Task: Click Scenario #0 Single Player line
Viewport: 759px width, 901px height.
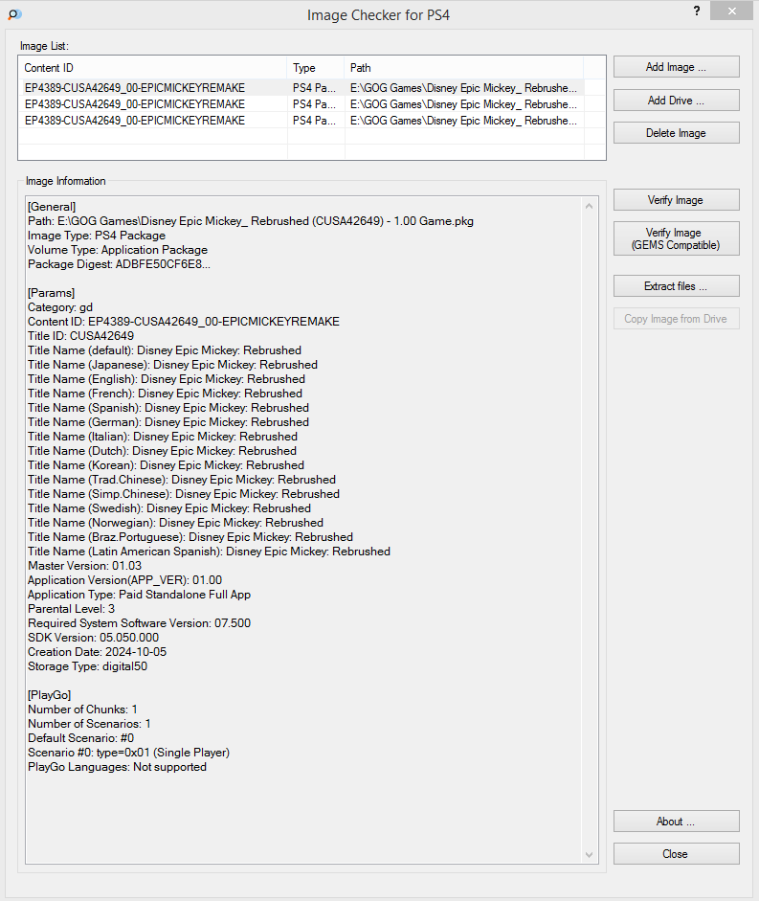Action: pyautogui.click(x=128, y=753)
